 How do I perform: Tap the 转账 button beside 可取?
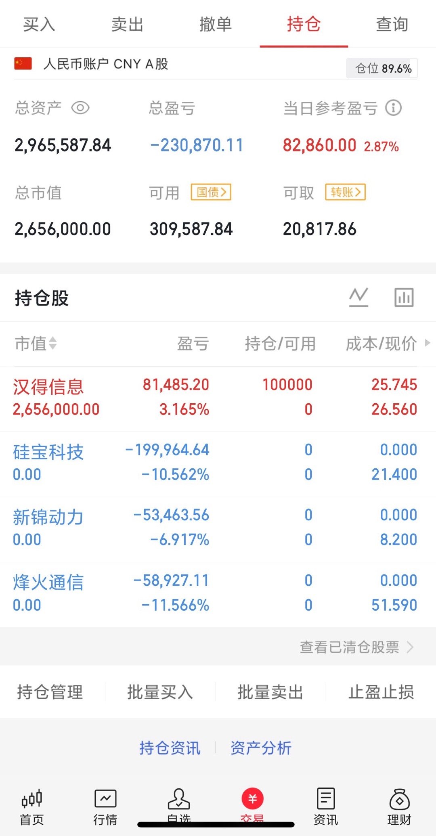(346, 192)
